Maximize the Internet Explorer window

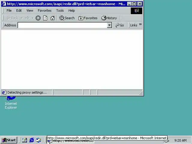point(134,4)
